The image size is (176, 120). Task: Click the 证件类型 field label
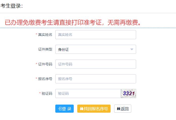coord(45,49)
